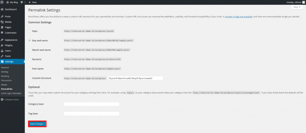Click the Collapse menu arrow icon
This screenshot has width=306, height=133.
(2, 99)
